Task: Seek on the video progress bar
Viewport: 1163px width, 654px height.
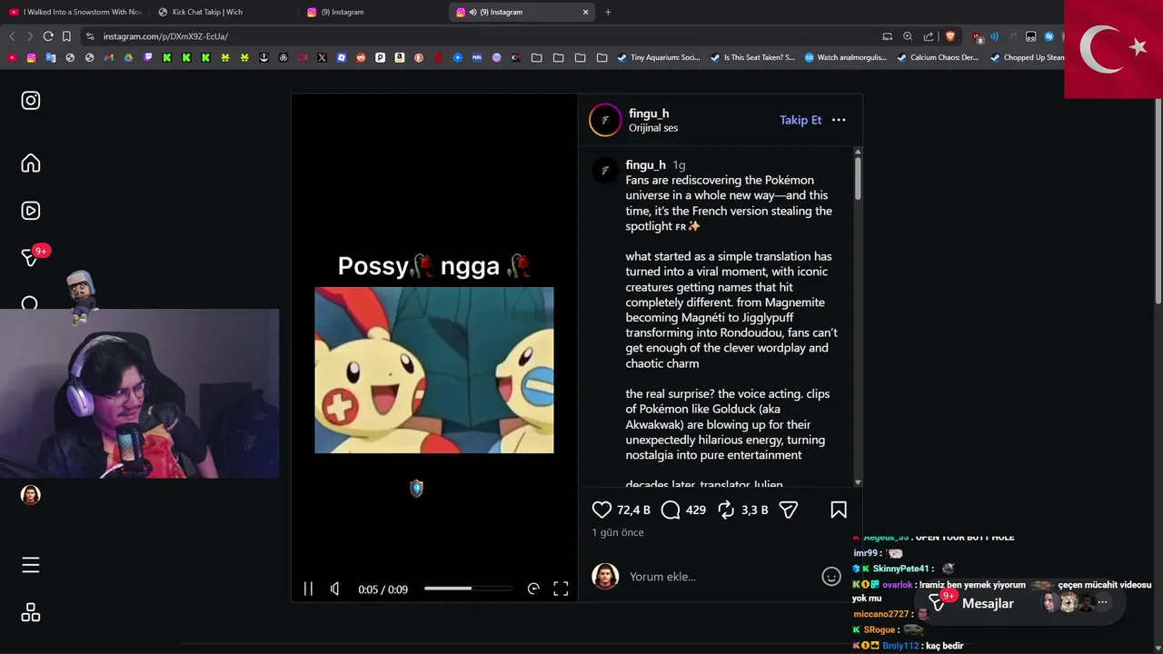Action: [x=468, y=589]
